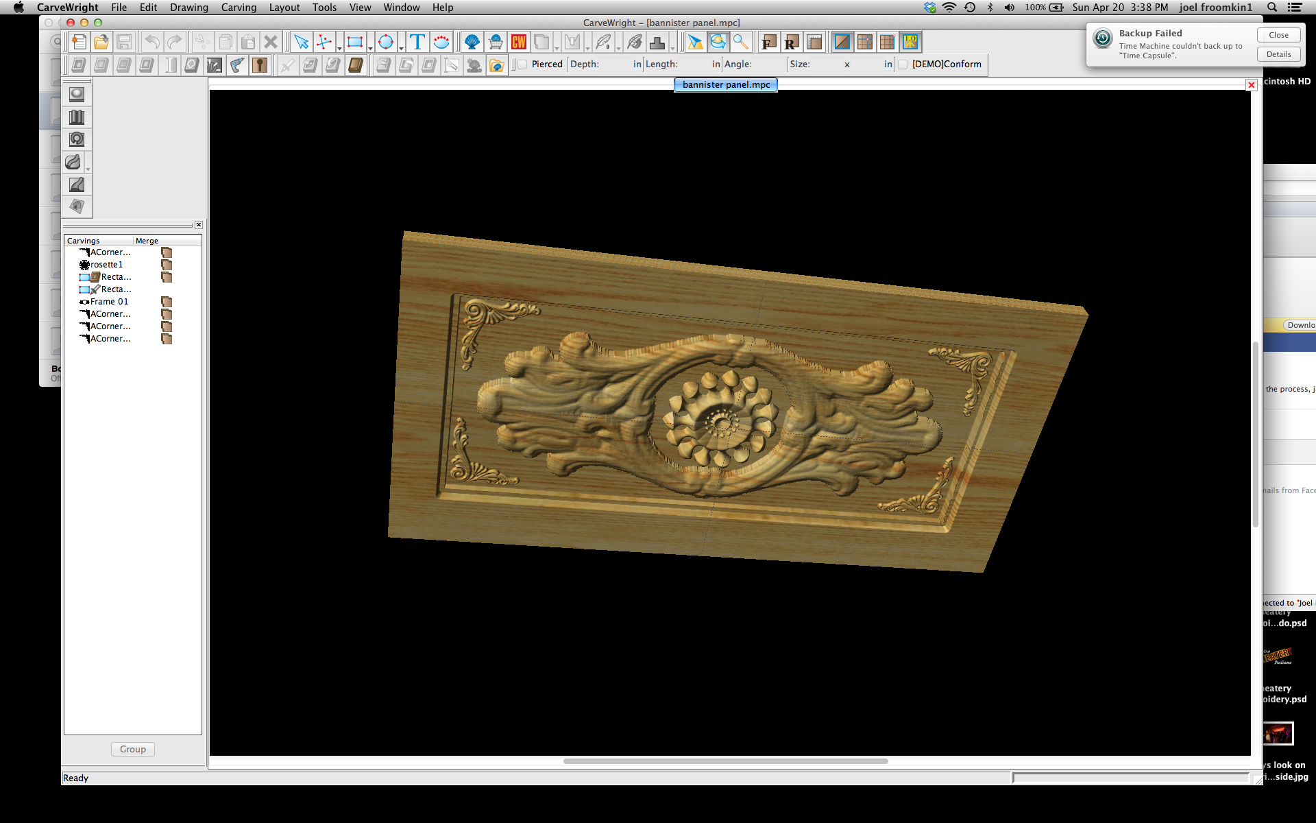
Task: Click the swirl tool in left palette
Action: [77, 139]
